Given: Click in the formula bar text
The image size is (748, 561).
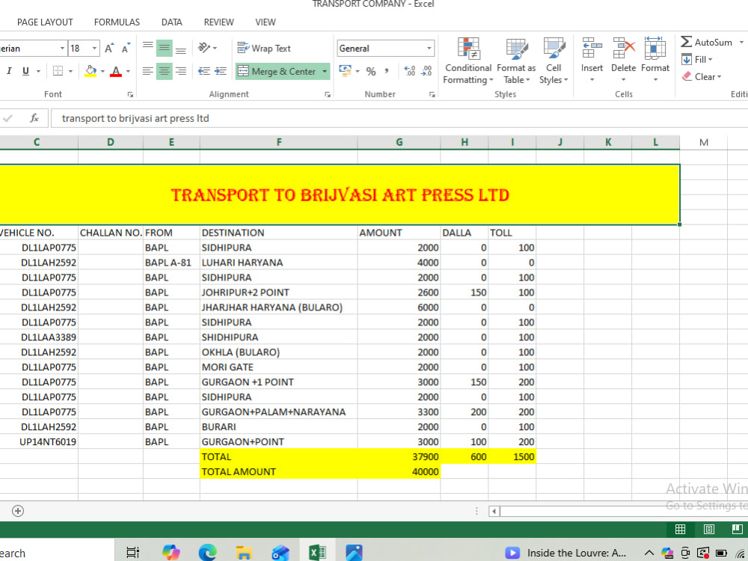Looking at the screenshot, I should pos(135,118).
